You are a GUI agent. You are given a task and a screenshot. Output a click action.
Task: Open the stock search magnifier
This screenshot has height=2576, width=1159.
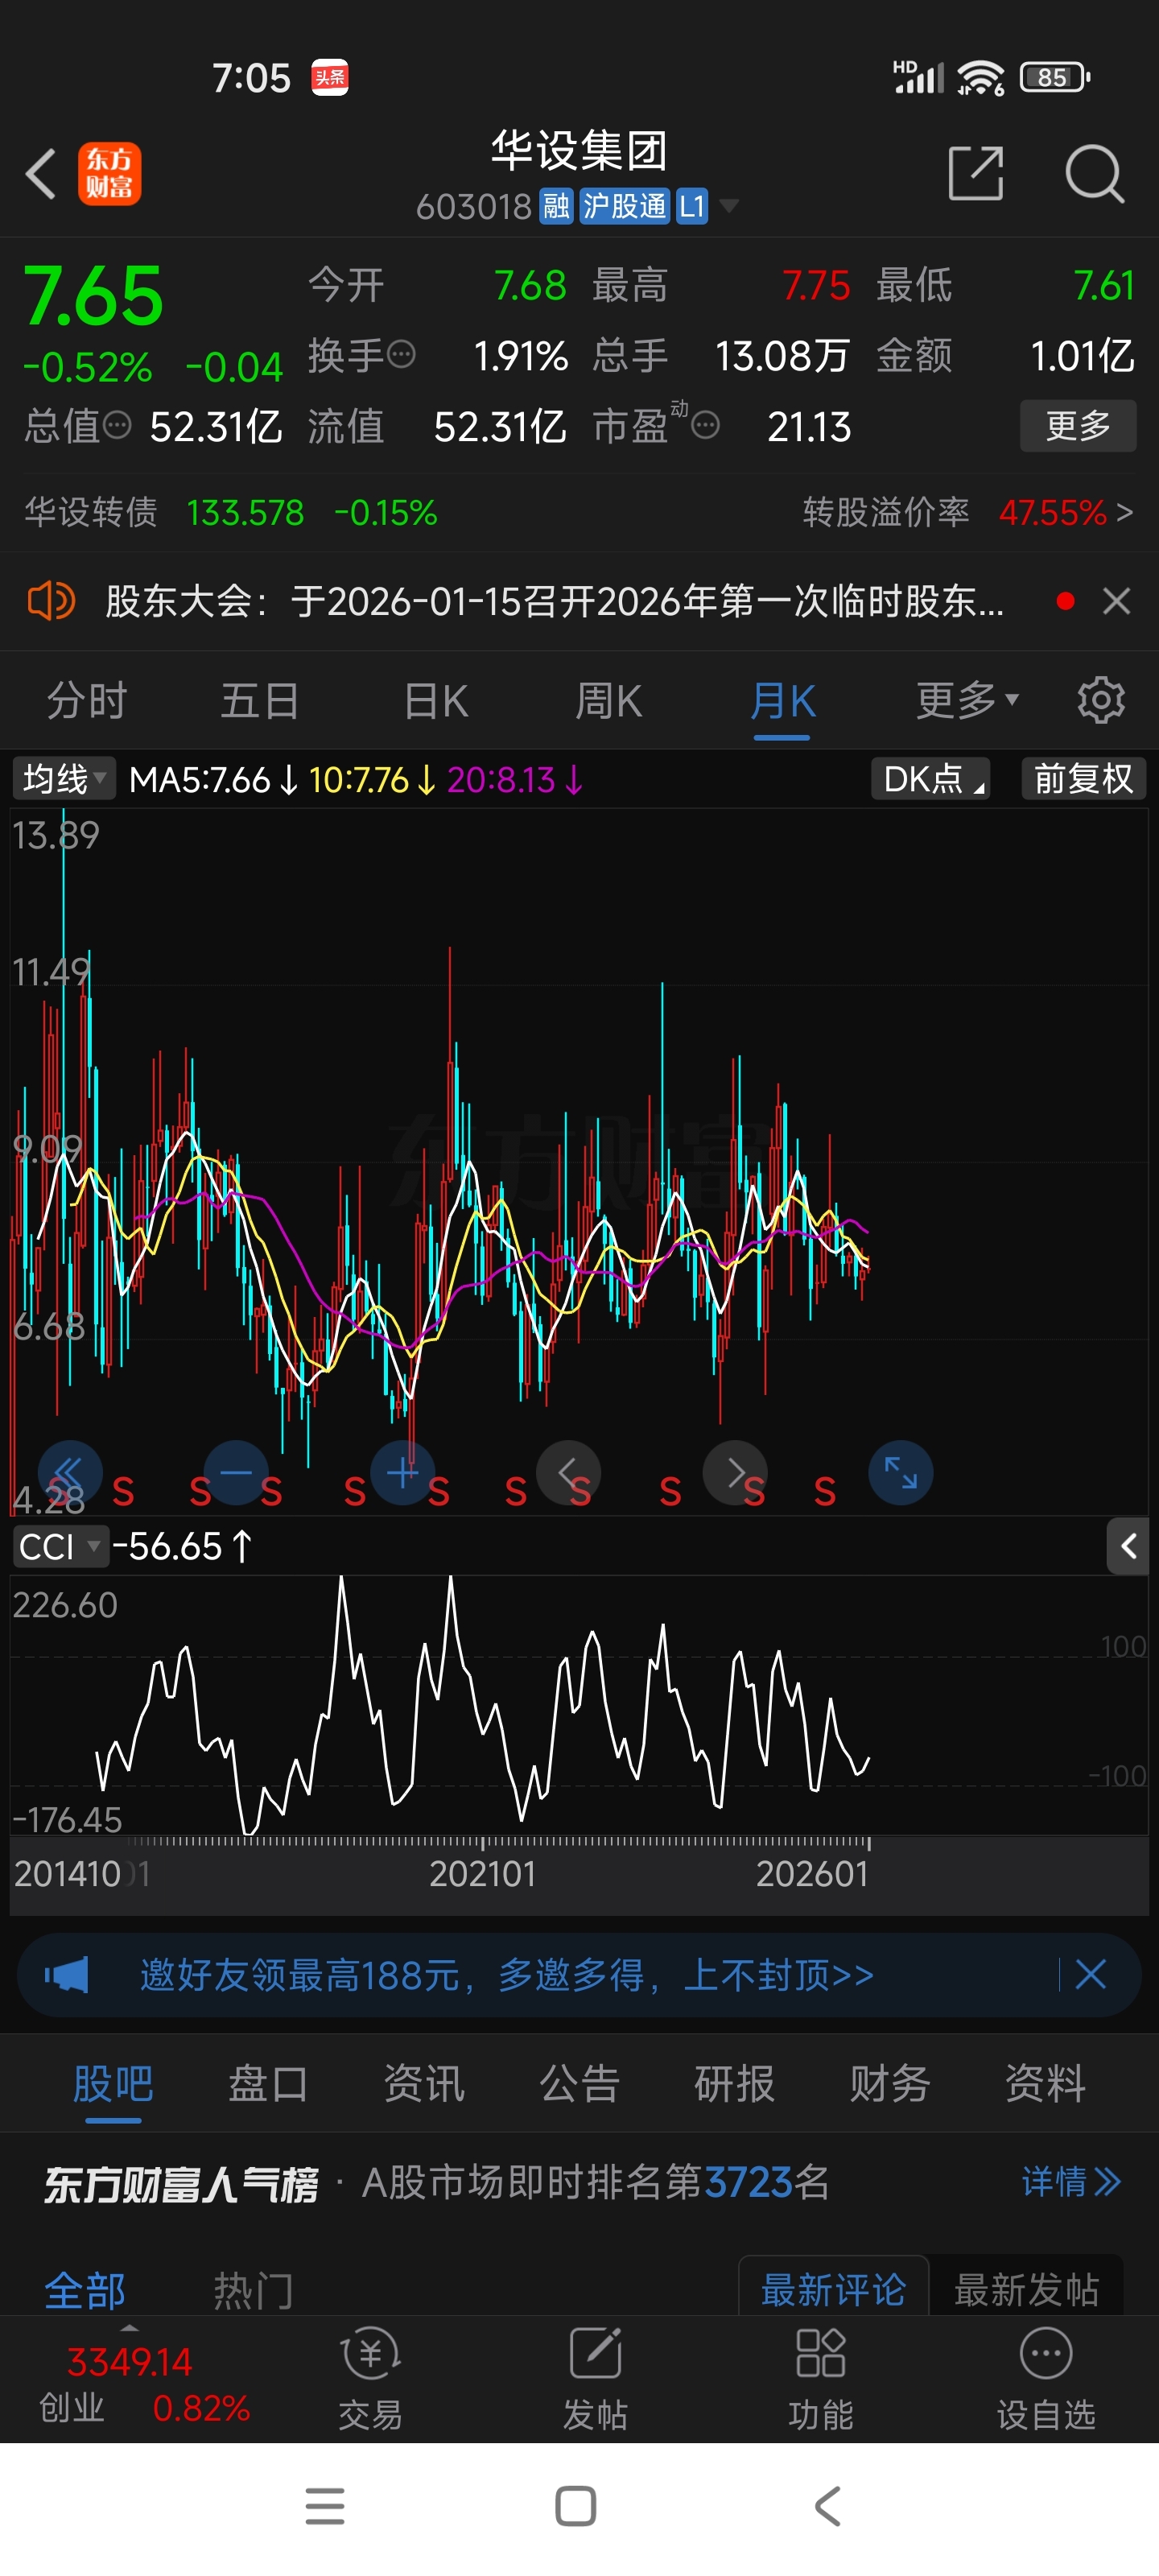(x=1094, y=174)
